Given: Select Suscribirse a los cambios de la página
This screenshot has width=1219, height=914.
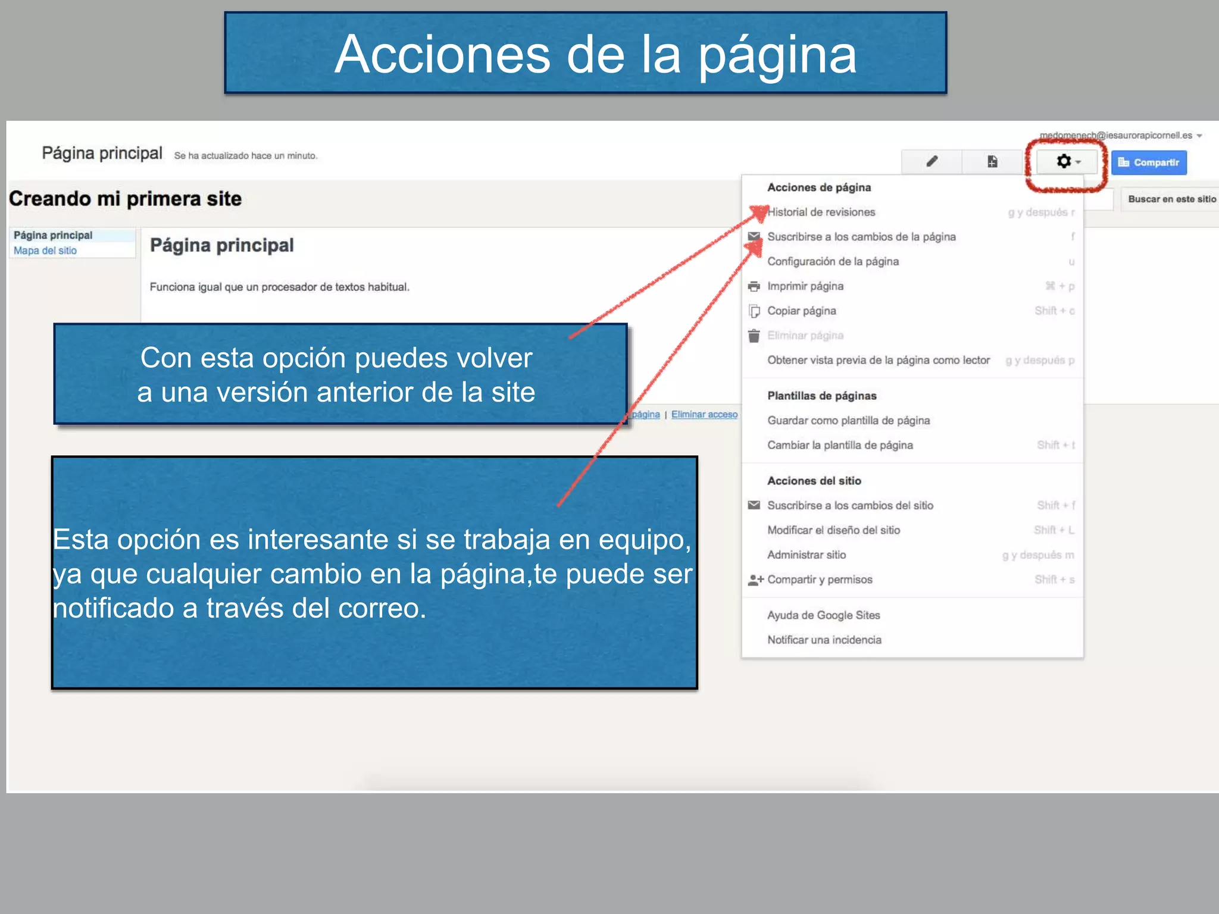Looking at the screenshot, I should click(x=912, y=237).
